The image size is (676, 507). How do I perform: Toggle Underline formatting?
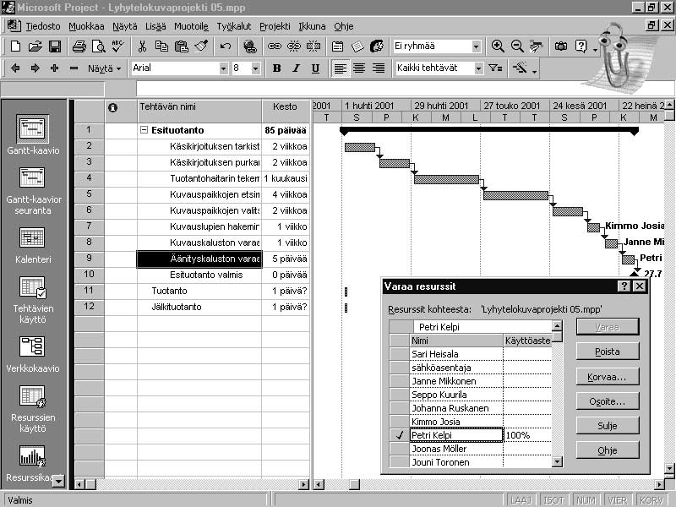pyautogui.click(x=315, y=68)
